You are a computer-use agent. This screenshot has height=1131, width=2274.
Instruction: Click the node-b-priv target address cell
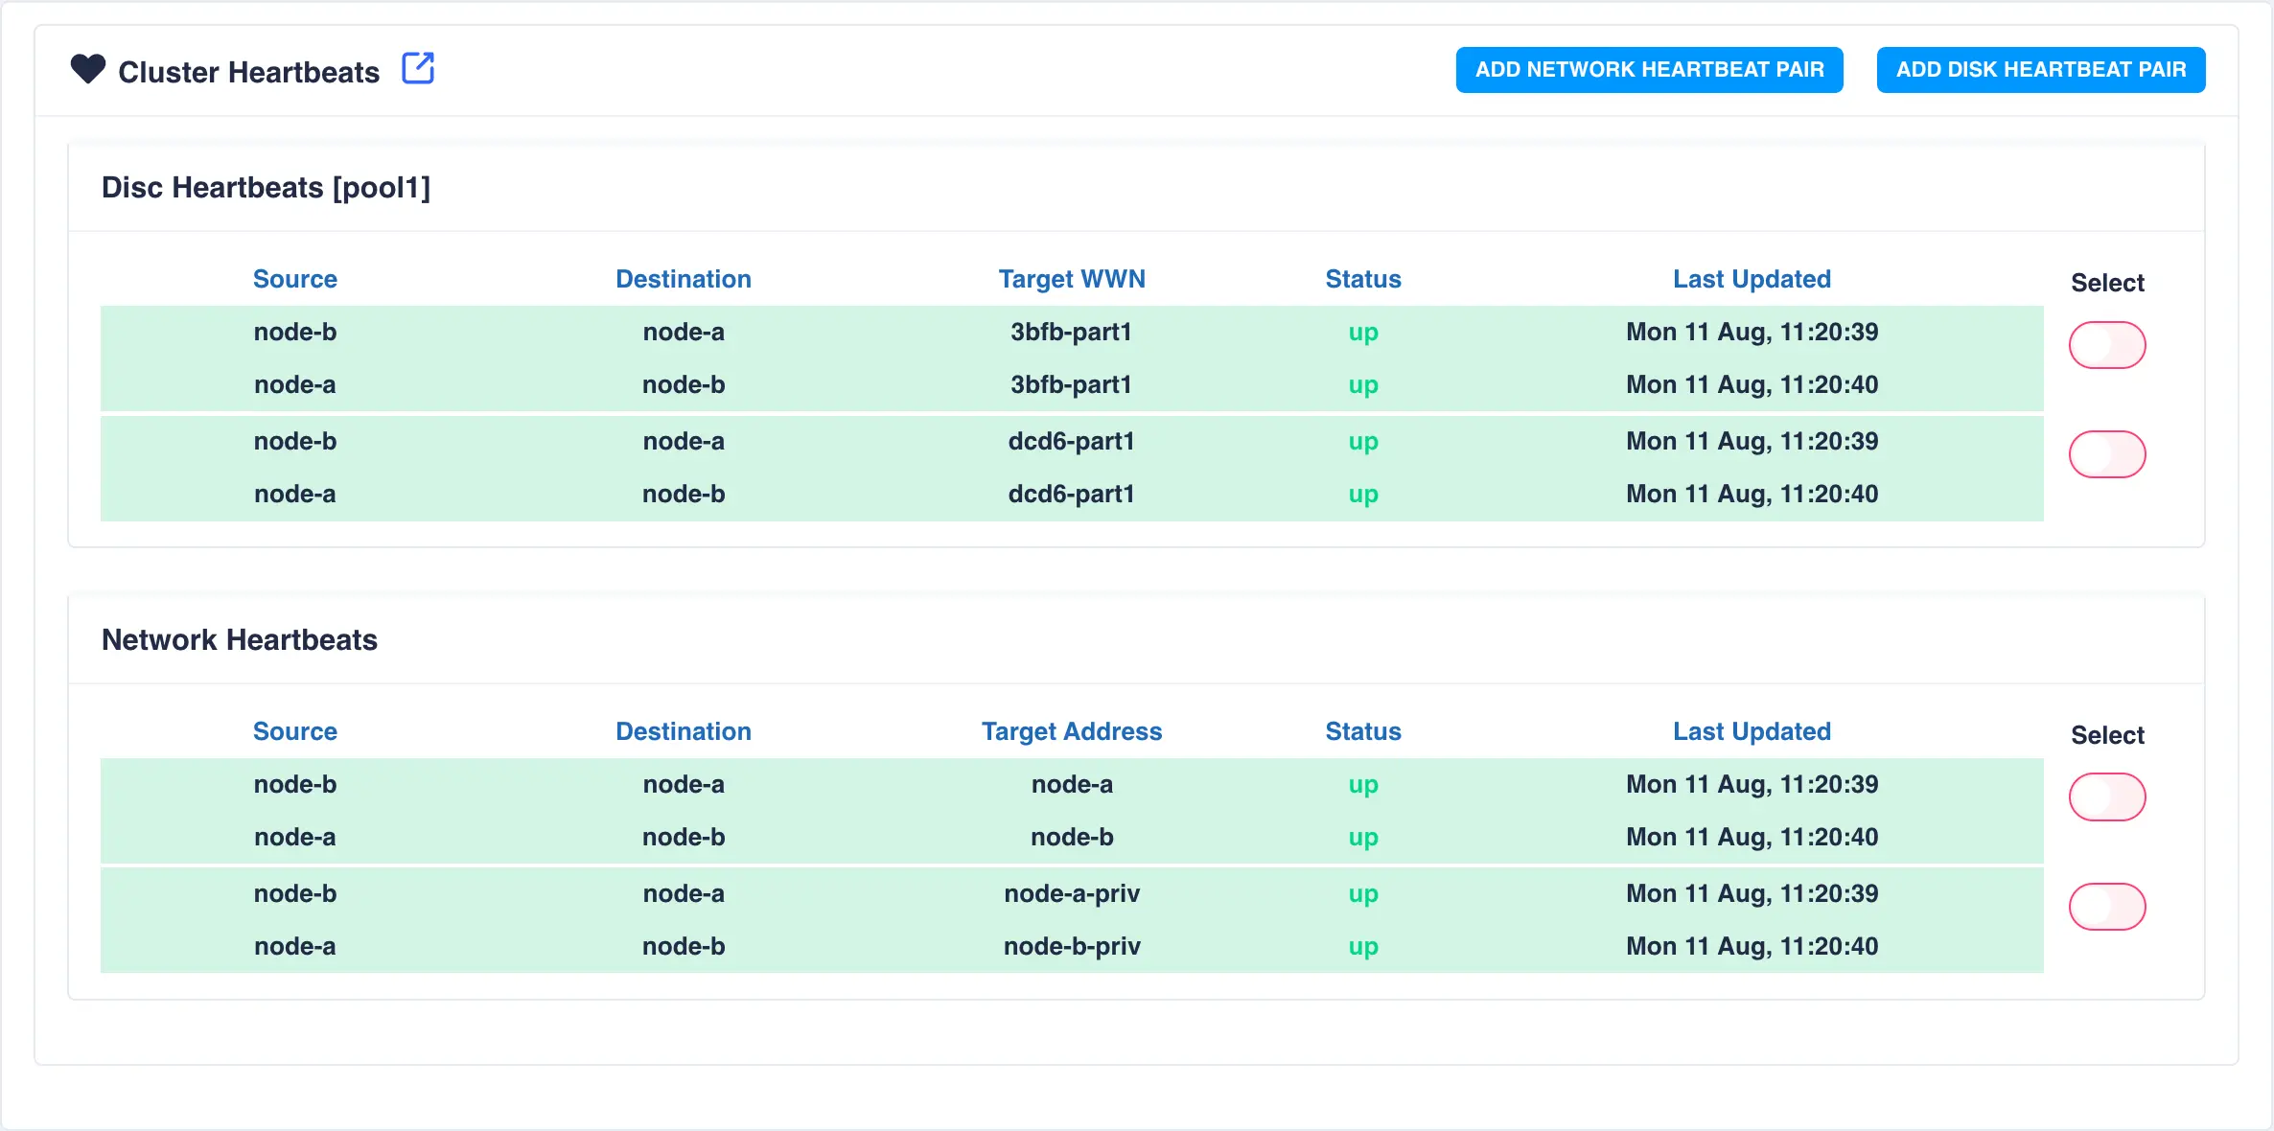click(x=1071, y=946)
